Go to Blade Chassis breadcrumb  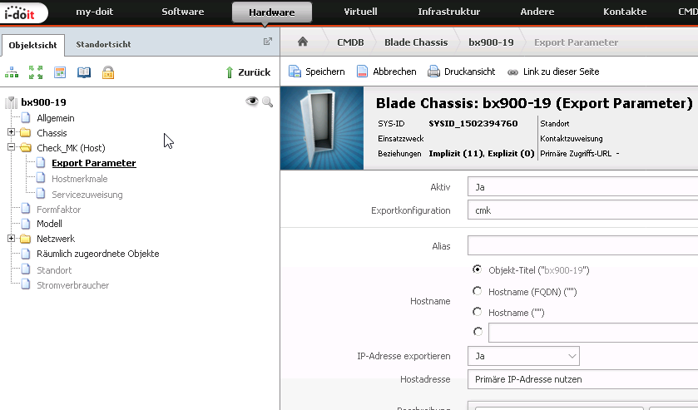click(416, 42)
